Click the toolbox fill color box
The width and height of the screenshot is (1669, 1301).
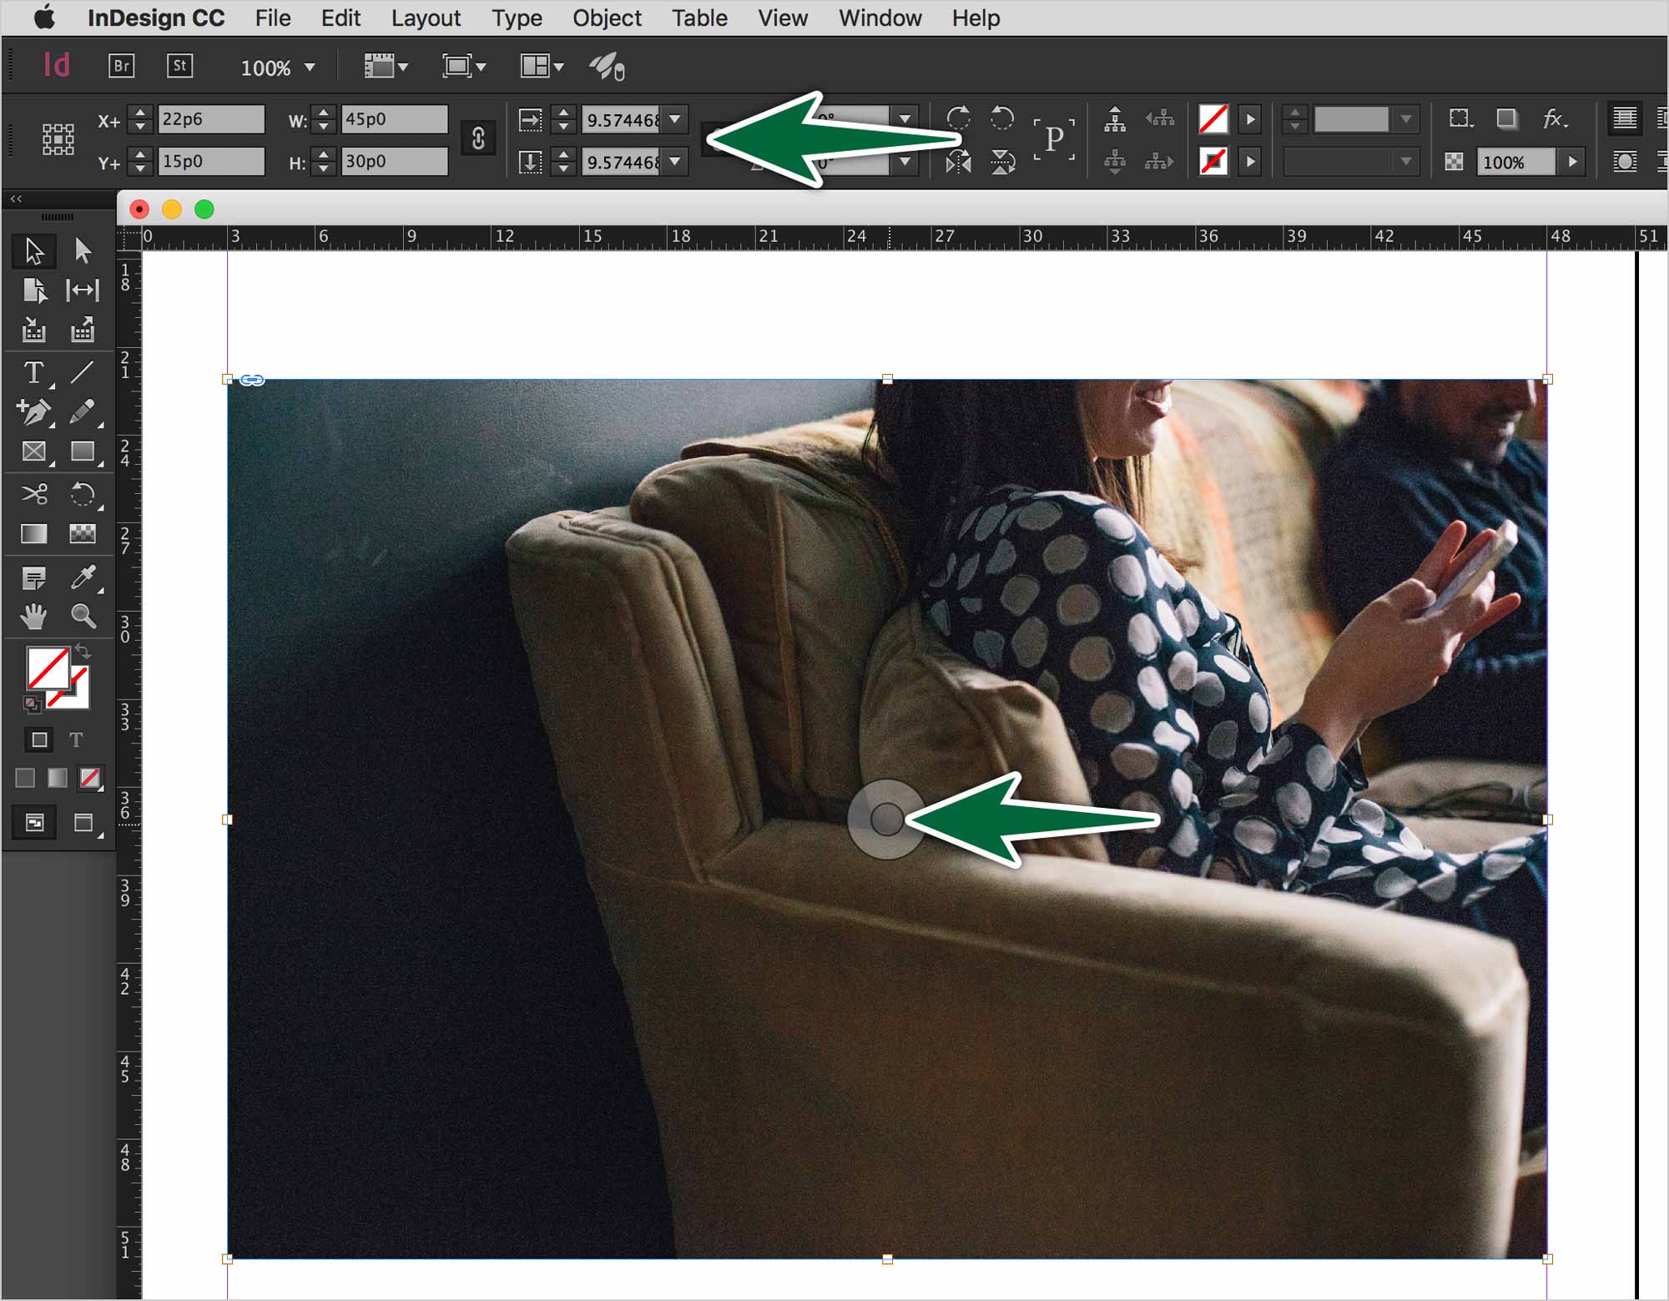tap(48, 668)
